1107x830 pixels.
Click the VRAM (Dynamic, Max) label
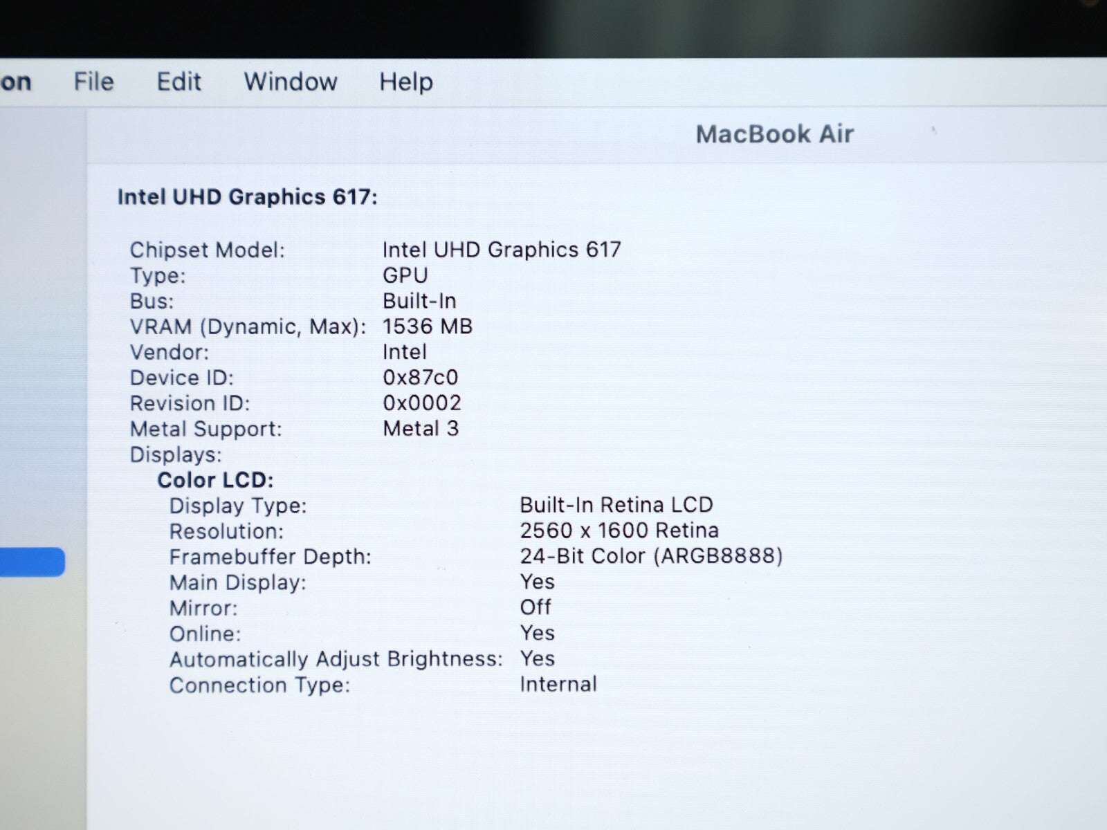(x=248, y=326)
